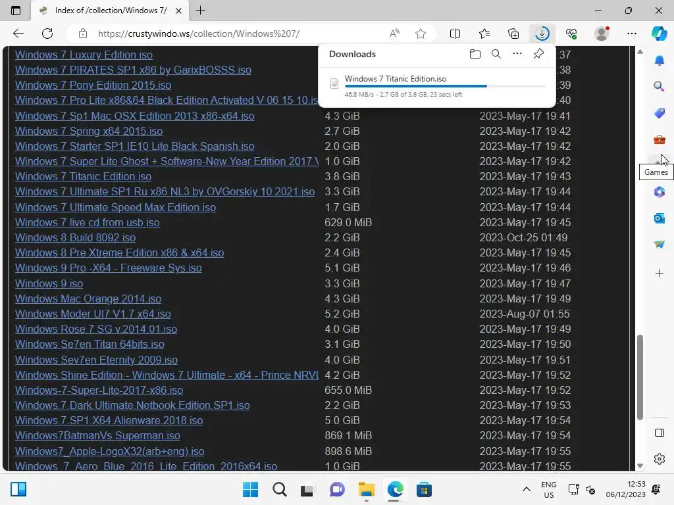Screen dimensions: 674x505
Task: Click the Titanic Edition download progress bar
Action: pos(444,86)
